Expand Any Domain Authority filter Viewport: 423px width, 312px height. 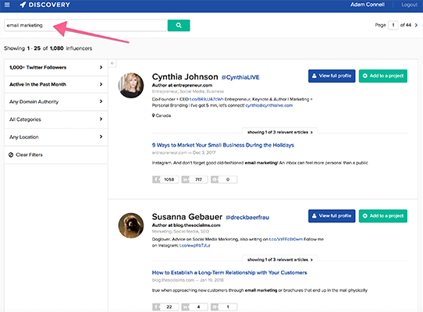pyautogui.click(x=56, y=101)
